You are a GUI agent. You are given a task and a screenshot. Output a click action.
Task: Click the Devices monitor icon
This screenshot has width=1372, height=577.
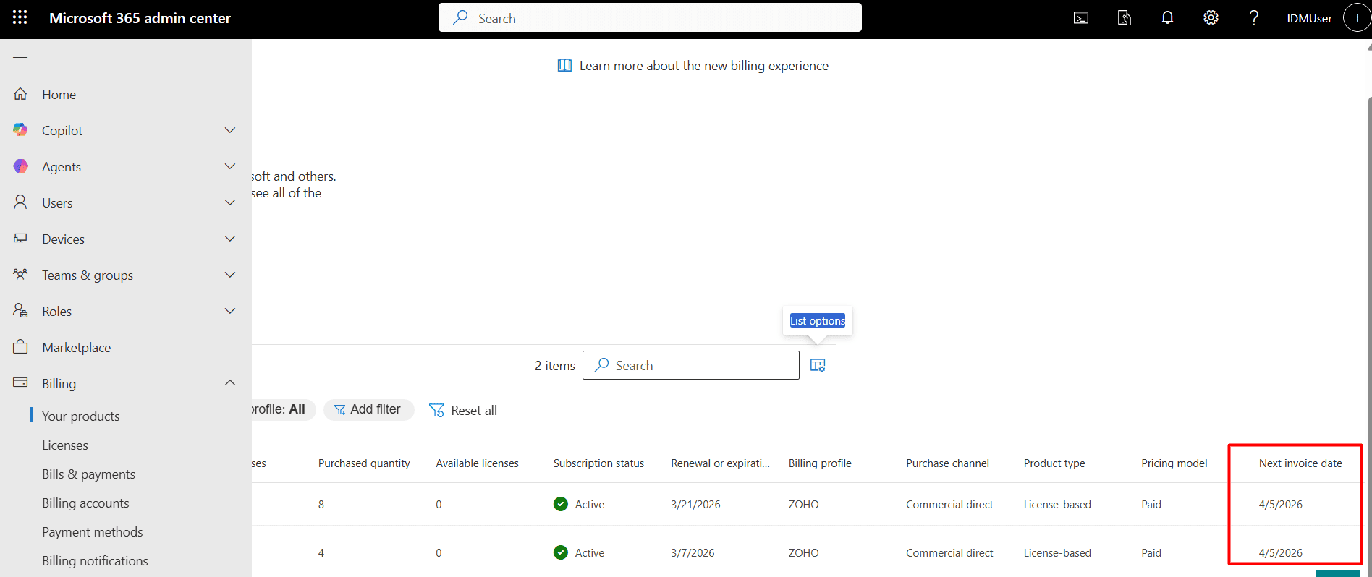[x=20, y=239]
